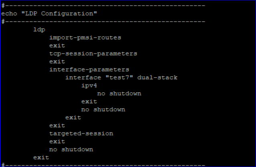The height and width of the screenshot is (167, 256).
Task: Click the exit directly above targeted-session
Action: 57,125
